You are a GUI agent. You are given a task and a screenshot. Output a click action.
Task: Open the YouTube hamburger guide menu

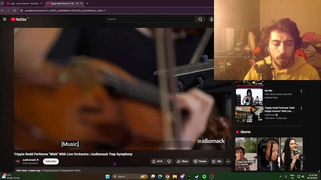click(x=5, y=19)
